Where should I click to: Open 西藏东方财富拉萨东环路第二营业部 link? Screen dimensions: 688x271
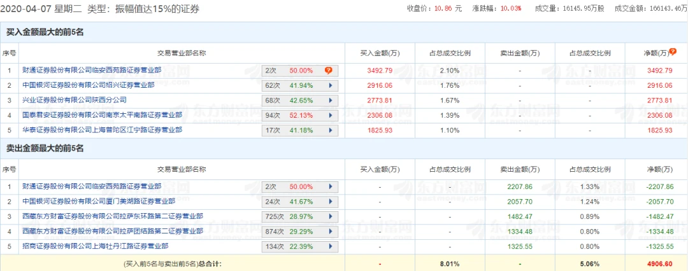coord(113,216)
